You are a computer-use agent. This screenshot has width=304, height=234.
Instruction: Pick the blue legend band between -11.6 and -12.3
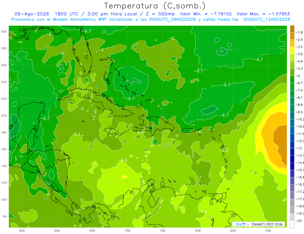(x=292, y=138)
